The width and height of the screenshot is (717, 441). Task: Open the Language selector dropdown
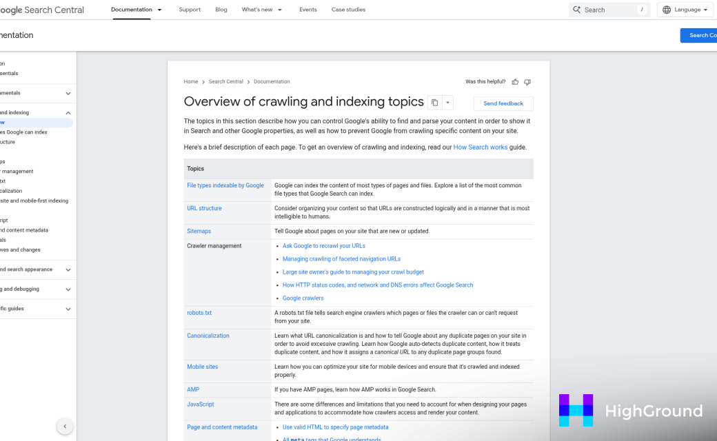click(686, 9)
